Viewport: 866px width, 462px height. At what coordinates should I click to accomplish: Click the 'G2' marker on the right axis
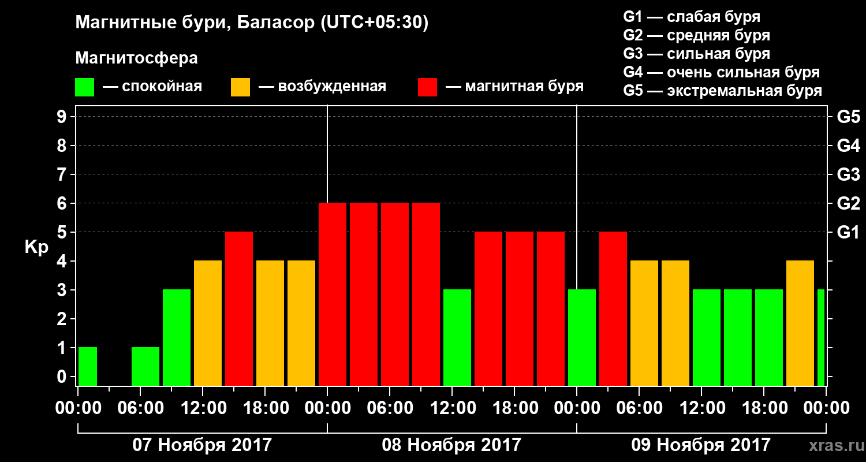pyautogui.click(x=848, y=203)
